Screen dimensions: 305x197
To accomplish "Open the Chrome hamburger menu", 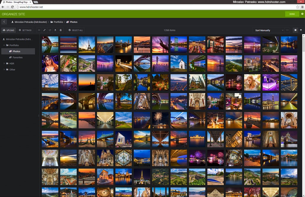I will [302, 7].
